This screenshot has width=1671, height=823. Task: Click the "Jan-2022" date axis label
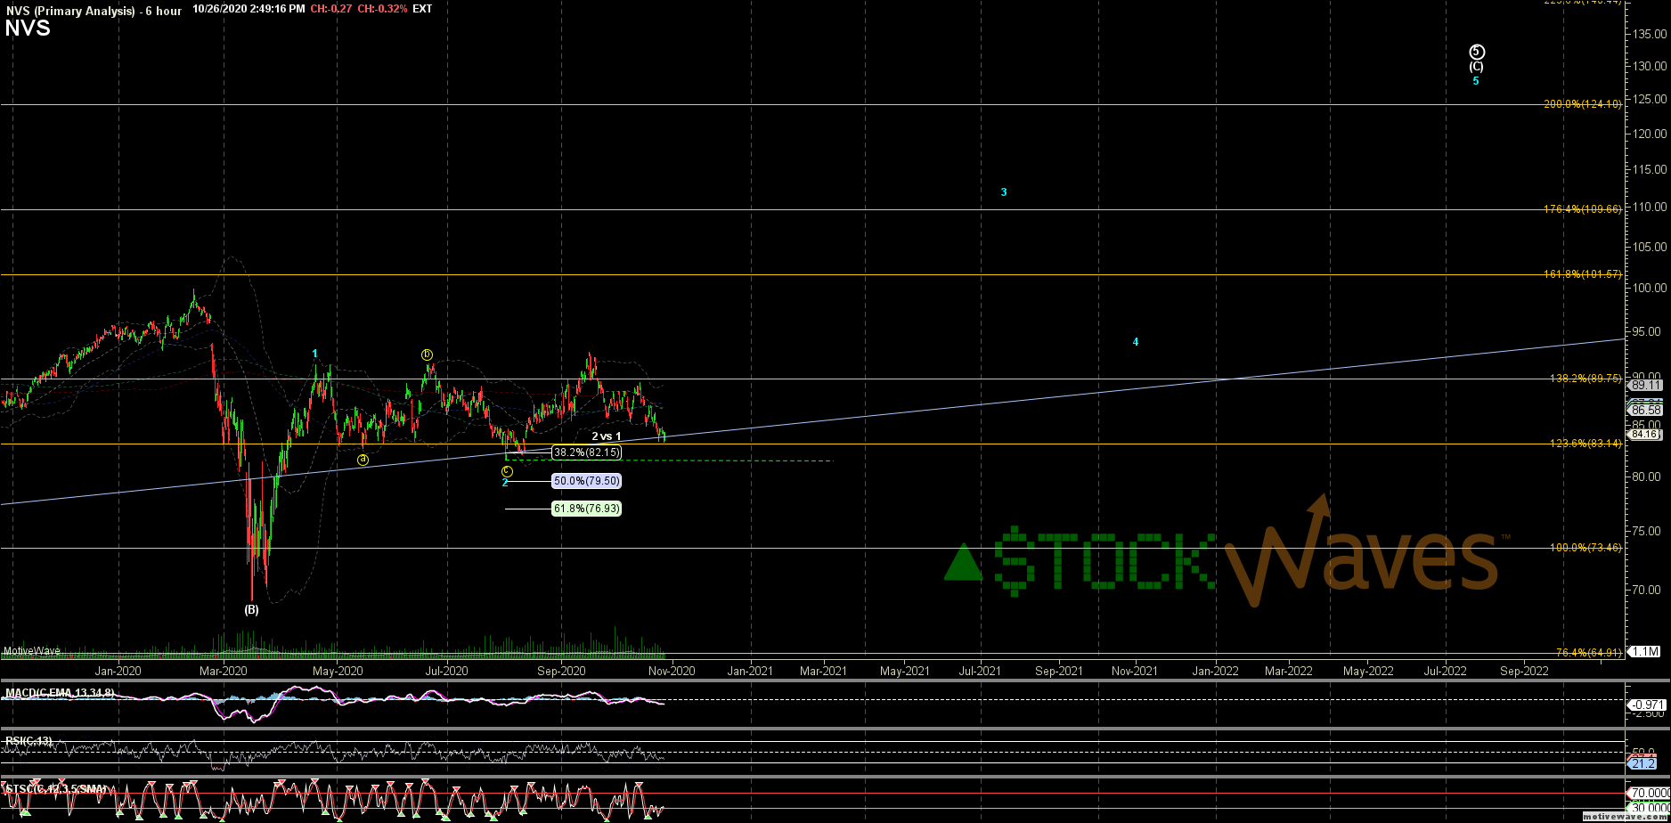click(x=1215, y=671)
